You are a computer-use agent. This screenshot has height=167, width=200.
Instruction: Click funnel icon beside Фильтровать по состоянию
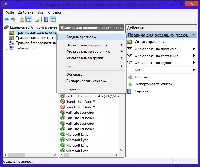(129, 56)
